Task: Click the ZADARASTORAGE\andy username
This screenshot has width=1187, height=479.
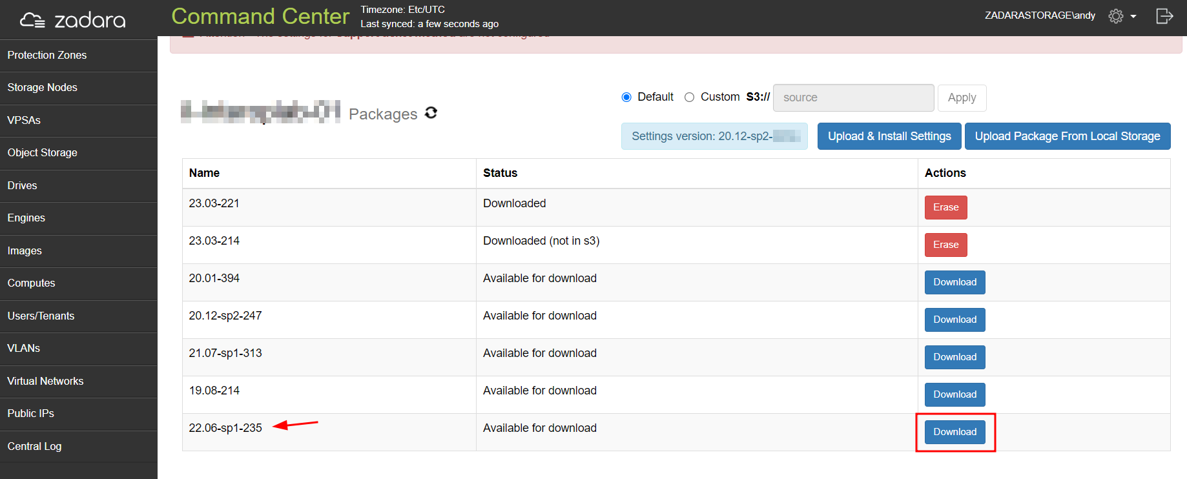Action: (1040, 15)
